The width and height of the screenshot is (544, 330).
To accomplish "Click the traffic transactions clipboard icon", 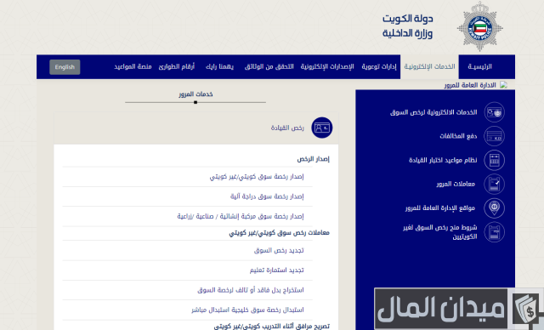I will (x=495, y=184).
